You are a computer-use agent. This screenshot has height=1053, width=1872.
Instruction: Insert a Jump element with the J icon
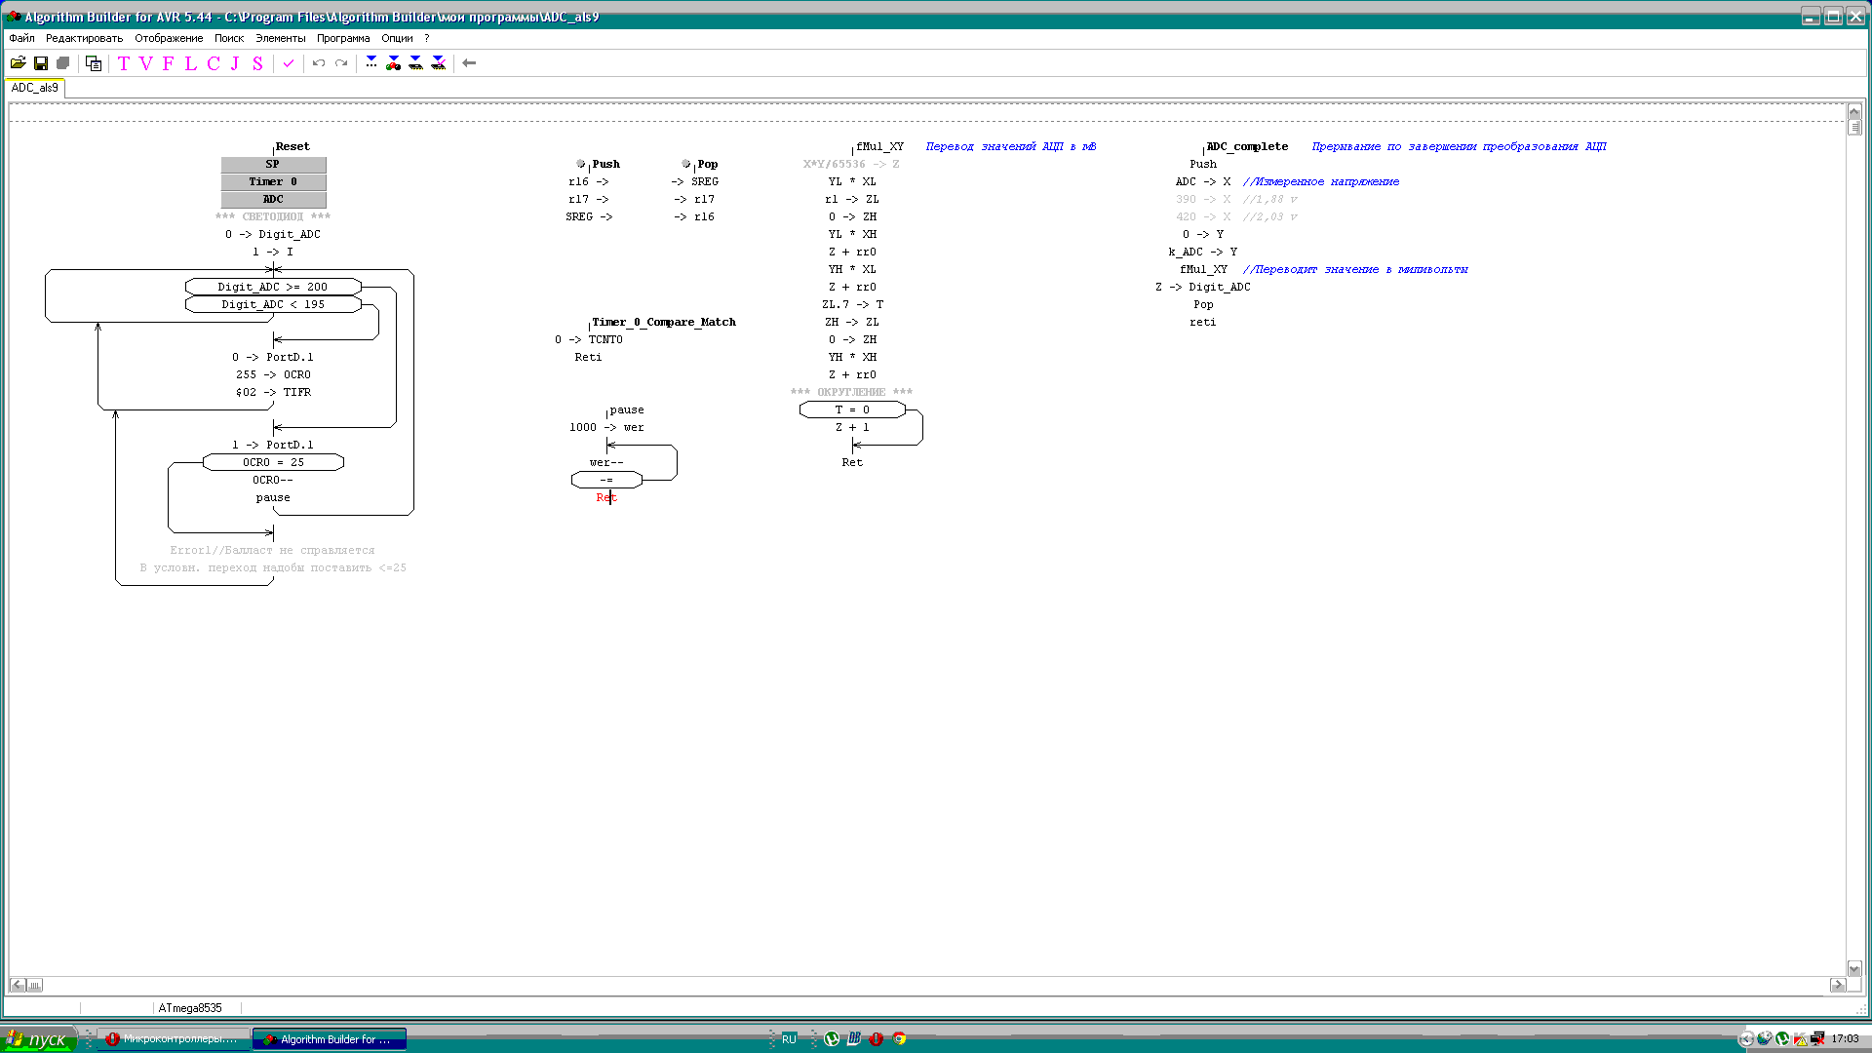(235, 63)
